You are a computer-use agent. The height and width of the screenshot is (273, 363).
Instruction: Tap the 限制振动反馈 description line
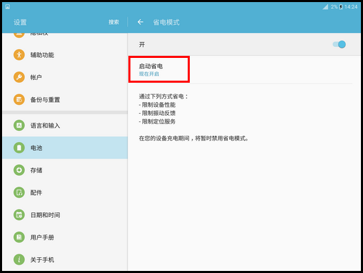point(157,113)
